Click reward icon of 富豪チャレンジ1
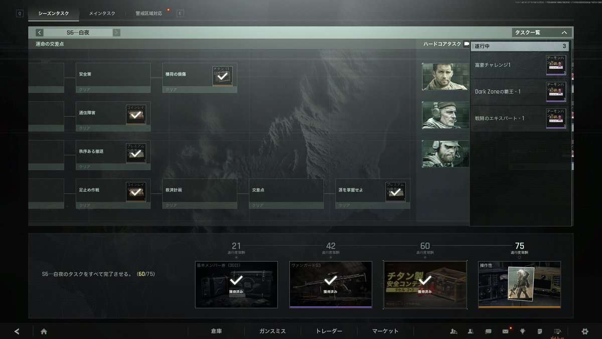 point(557,65)
